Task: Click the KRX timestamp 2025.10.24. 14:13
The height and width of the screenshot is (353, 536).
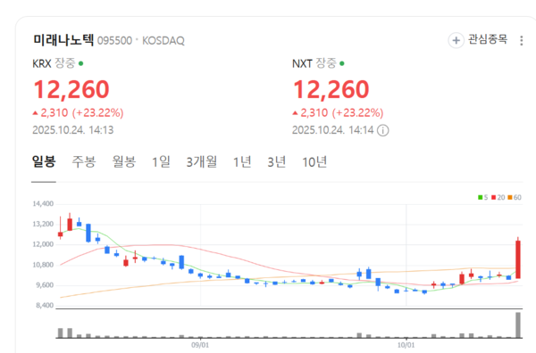Action: click(73, 130)
